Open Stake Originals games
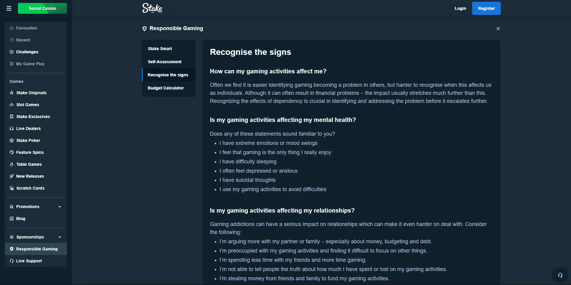 tap(31, 93)
